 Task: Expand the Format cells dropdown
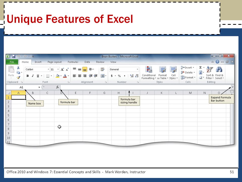[195, 77]
